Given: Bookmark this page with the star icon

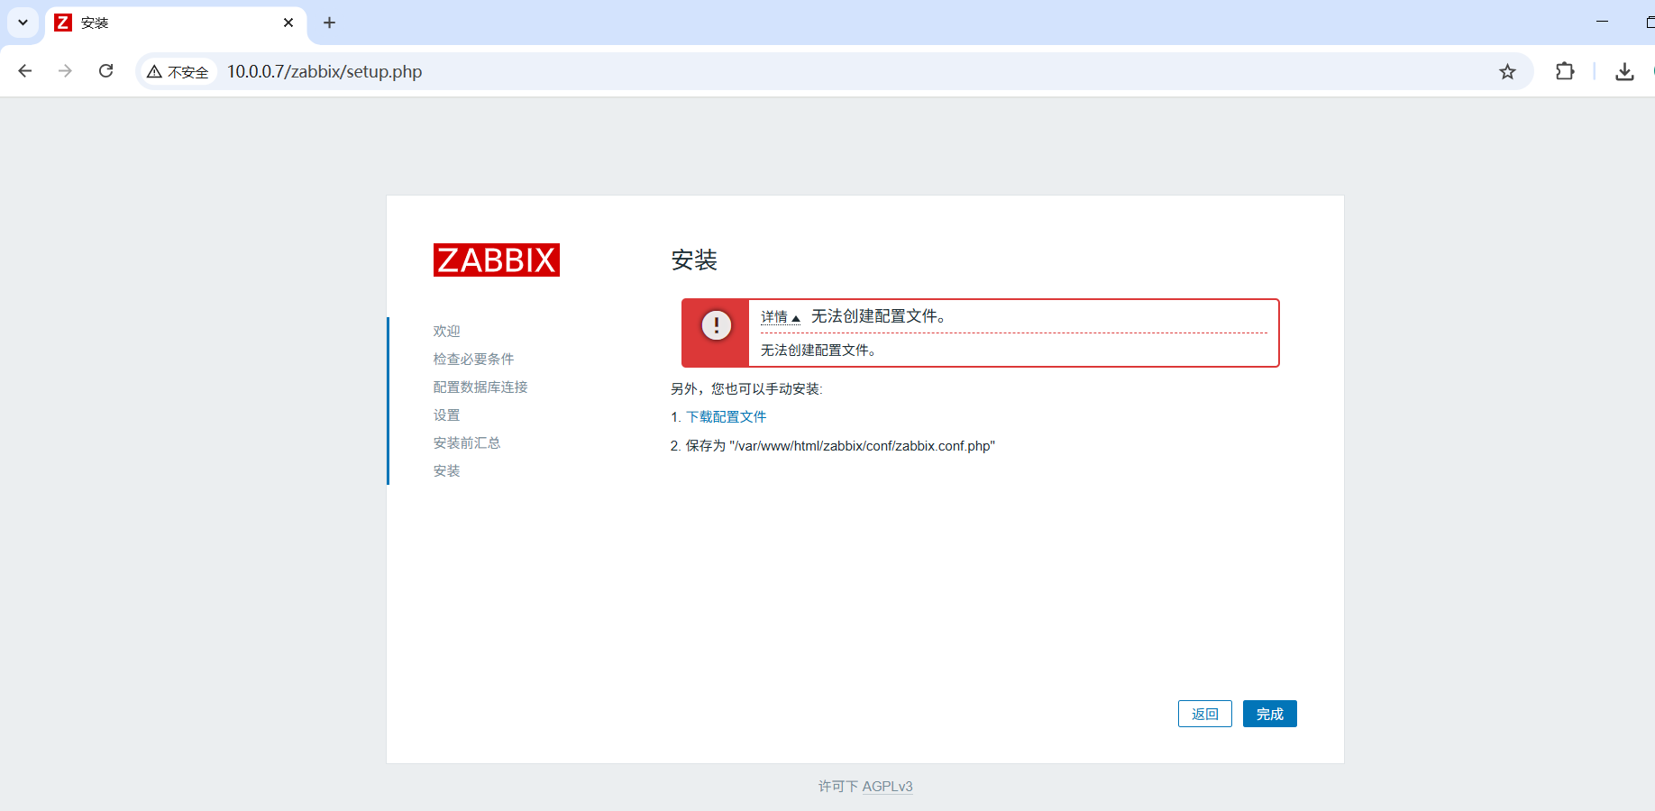Looking at the screenshot, I should click(x=1507, y=71).
